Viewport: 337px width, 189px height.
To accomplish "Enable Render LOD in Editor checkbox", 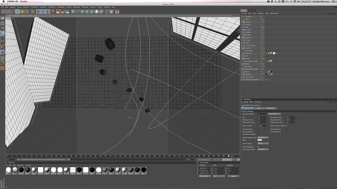I will (286, 126).
